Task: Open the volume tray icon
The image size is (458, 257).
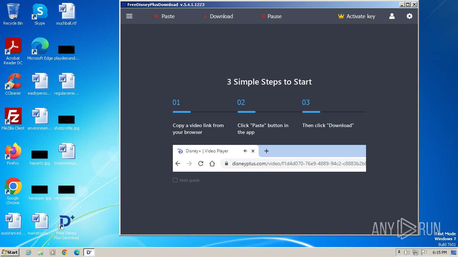Action: (407, 252)
